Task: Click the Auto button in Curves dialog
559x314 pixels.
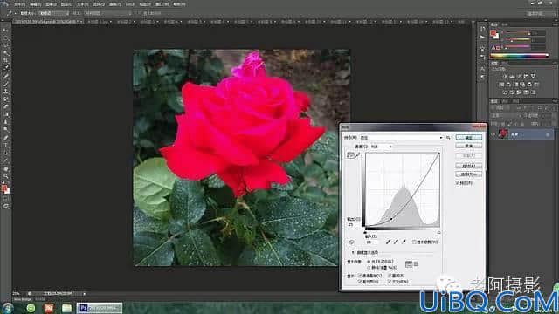Action: pyautogui.click(x=469, y=166)
